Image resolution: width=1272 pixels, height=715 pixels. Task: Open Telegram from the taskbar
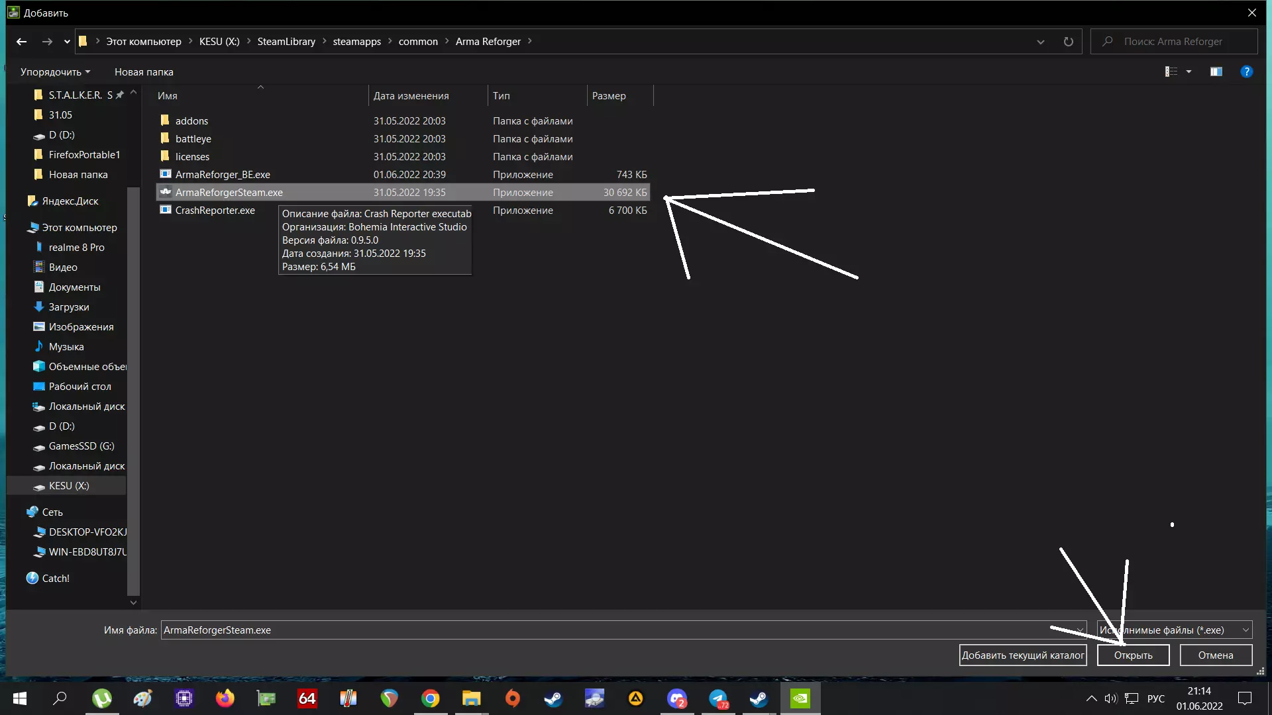[718, 698]
